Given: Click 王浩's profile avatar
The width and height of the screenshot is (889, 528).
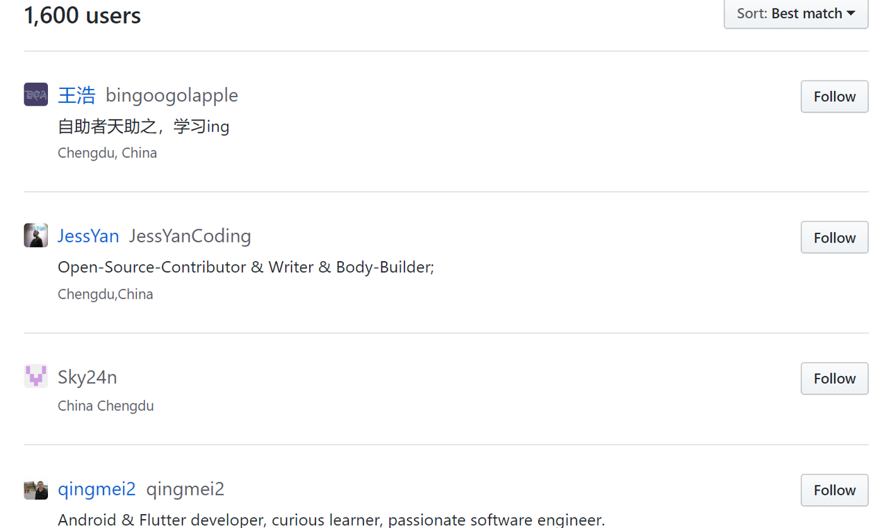Looking at the screenshot, I should pyautogui.click(x=36, y=94).
